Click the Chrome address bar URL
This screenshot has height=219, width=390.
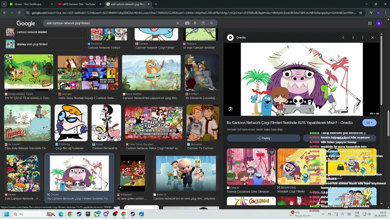[193, 13]
